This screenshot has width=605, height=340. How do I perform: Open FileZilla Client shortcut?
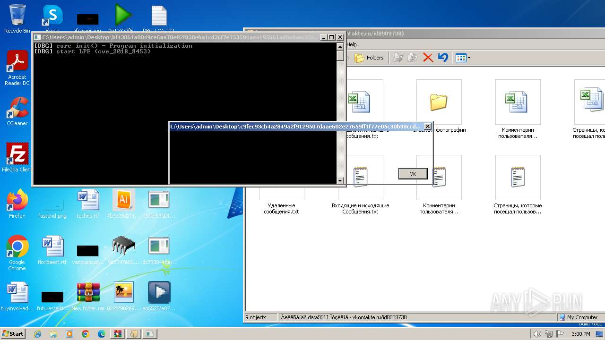pyautogui.click(x=17, y=158)
